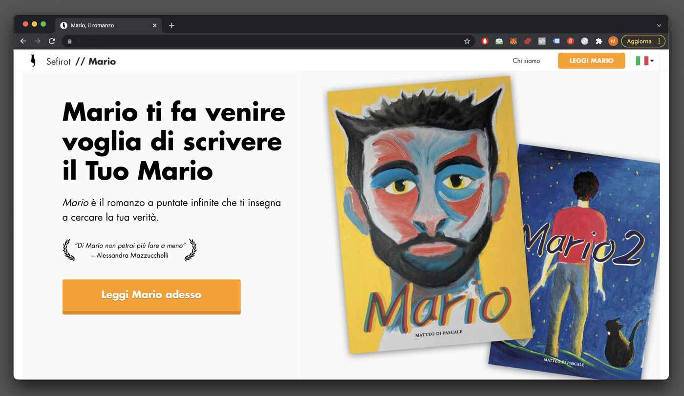684x396 pixels.
Task: Click the Sefirot cat logo
Action: click(x=33, y=61)
